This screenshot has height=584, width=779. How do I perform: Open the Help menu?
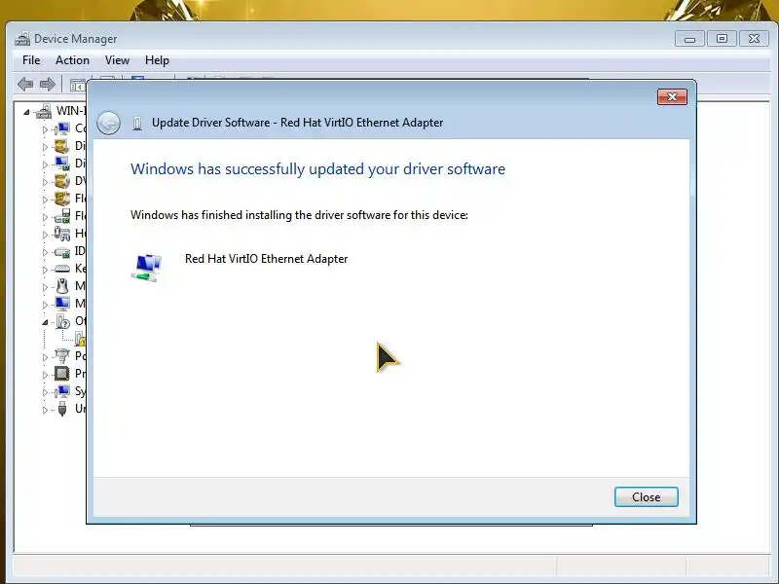[x=157, y=60]
